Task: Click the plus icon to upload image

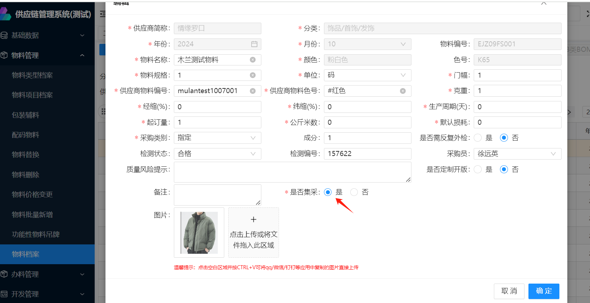Action: 253,220
